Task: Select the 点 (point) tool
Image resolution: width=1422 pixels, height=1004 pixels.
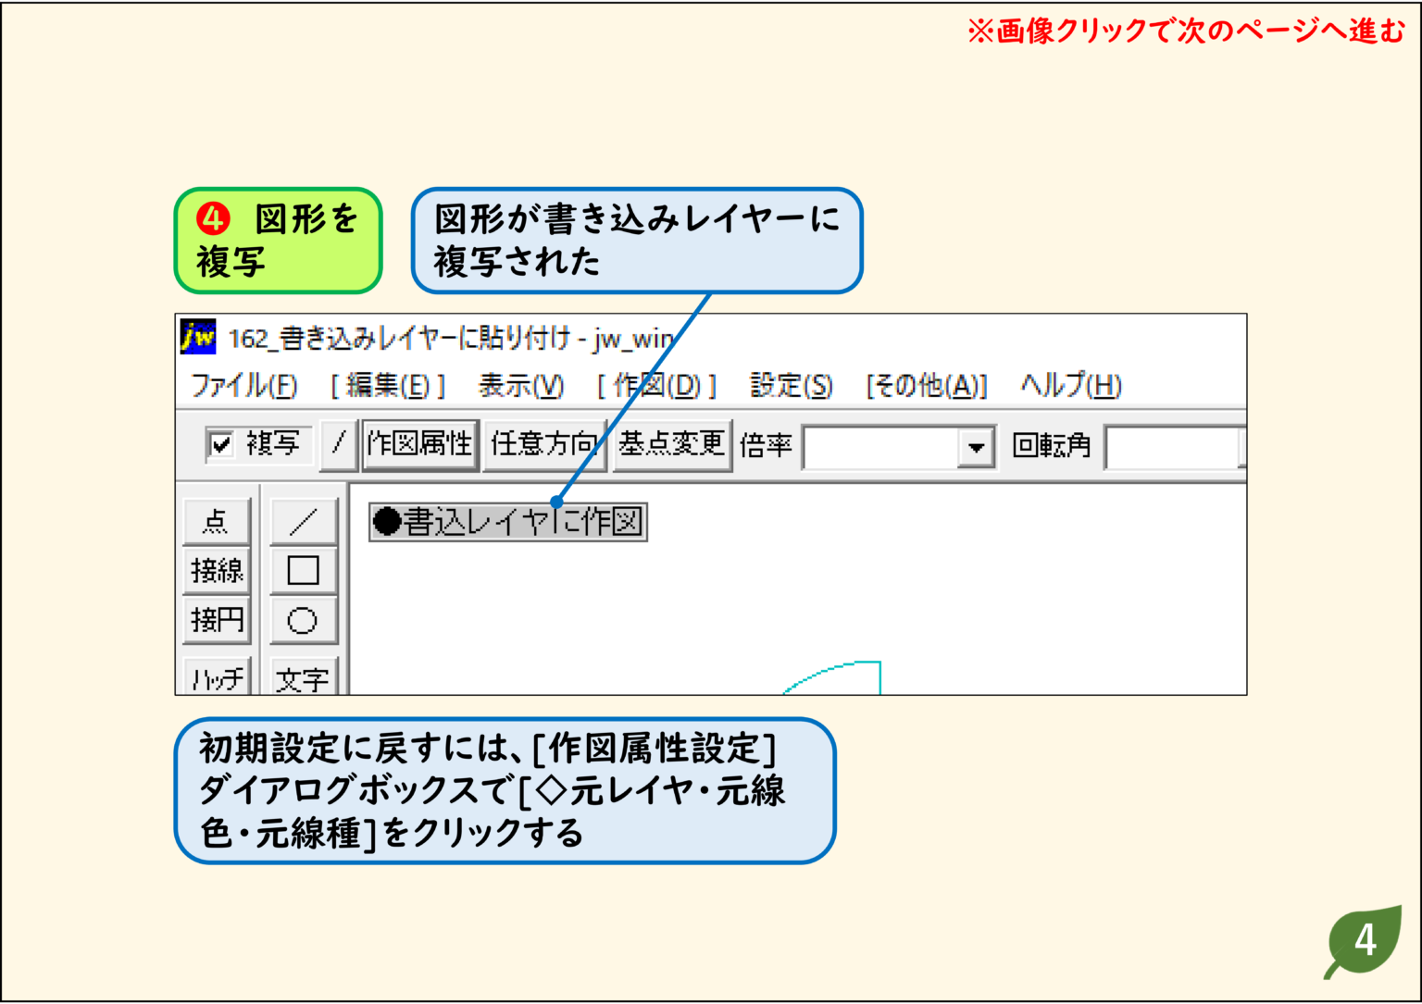Action: 216,520
